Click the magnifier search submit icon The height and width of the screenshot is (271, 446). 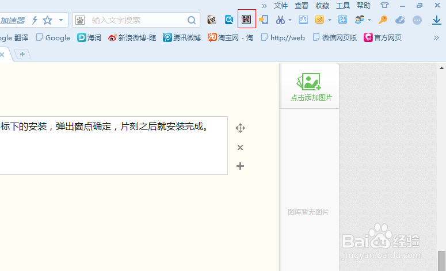coord(192,20)
